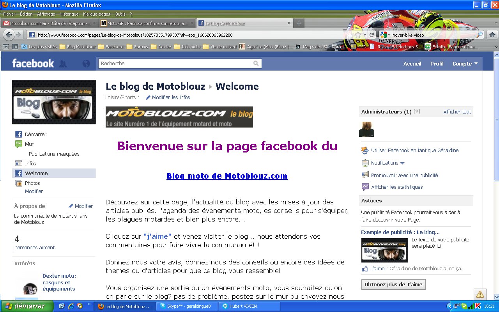Click the Internet Explorer quick launch icon
The height and width of the screenshot is (312, 499).
coord(71,306)
